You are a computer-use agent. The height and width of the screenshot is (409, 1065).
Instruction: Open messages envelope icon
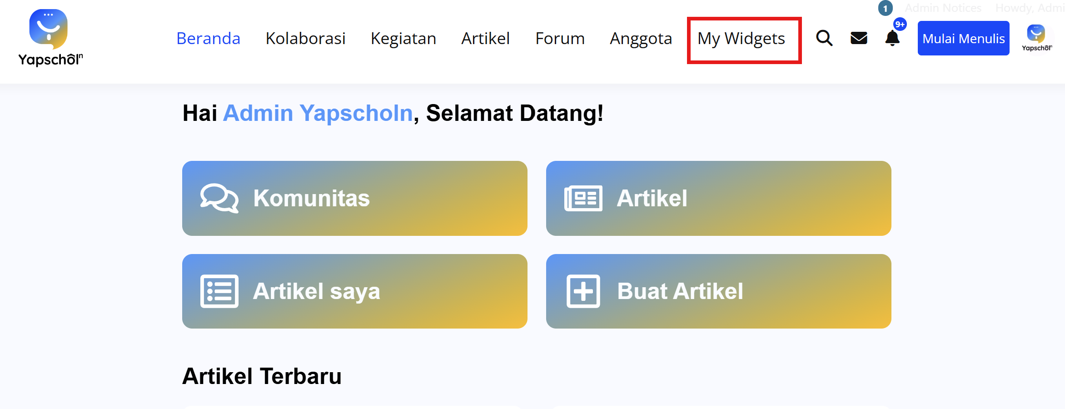click(x=859, y=38)
